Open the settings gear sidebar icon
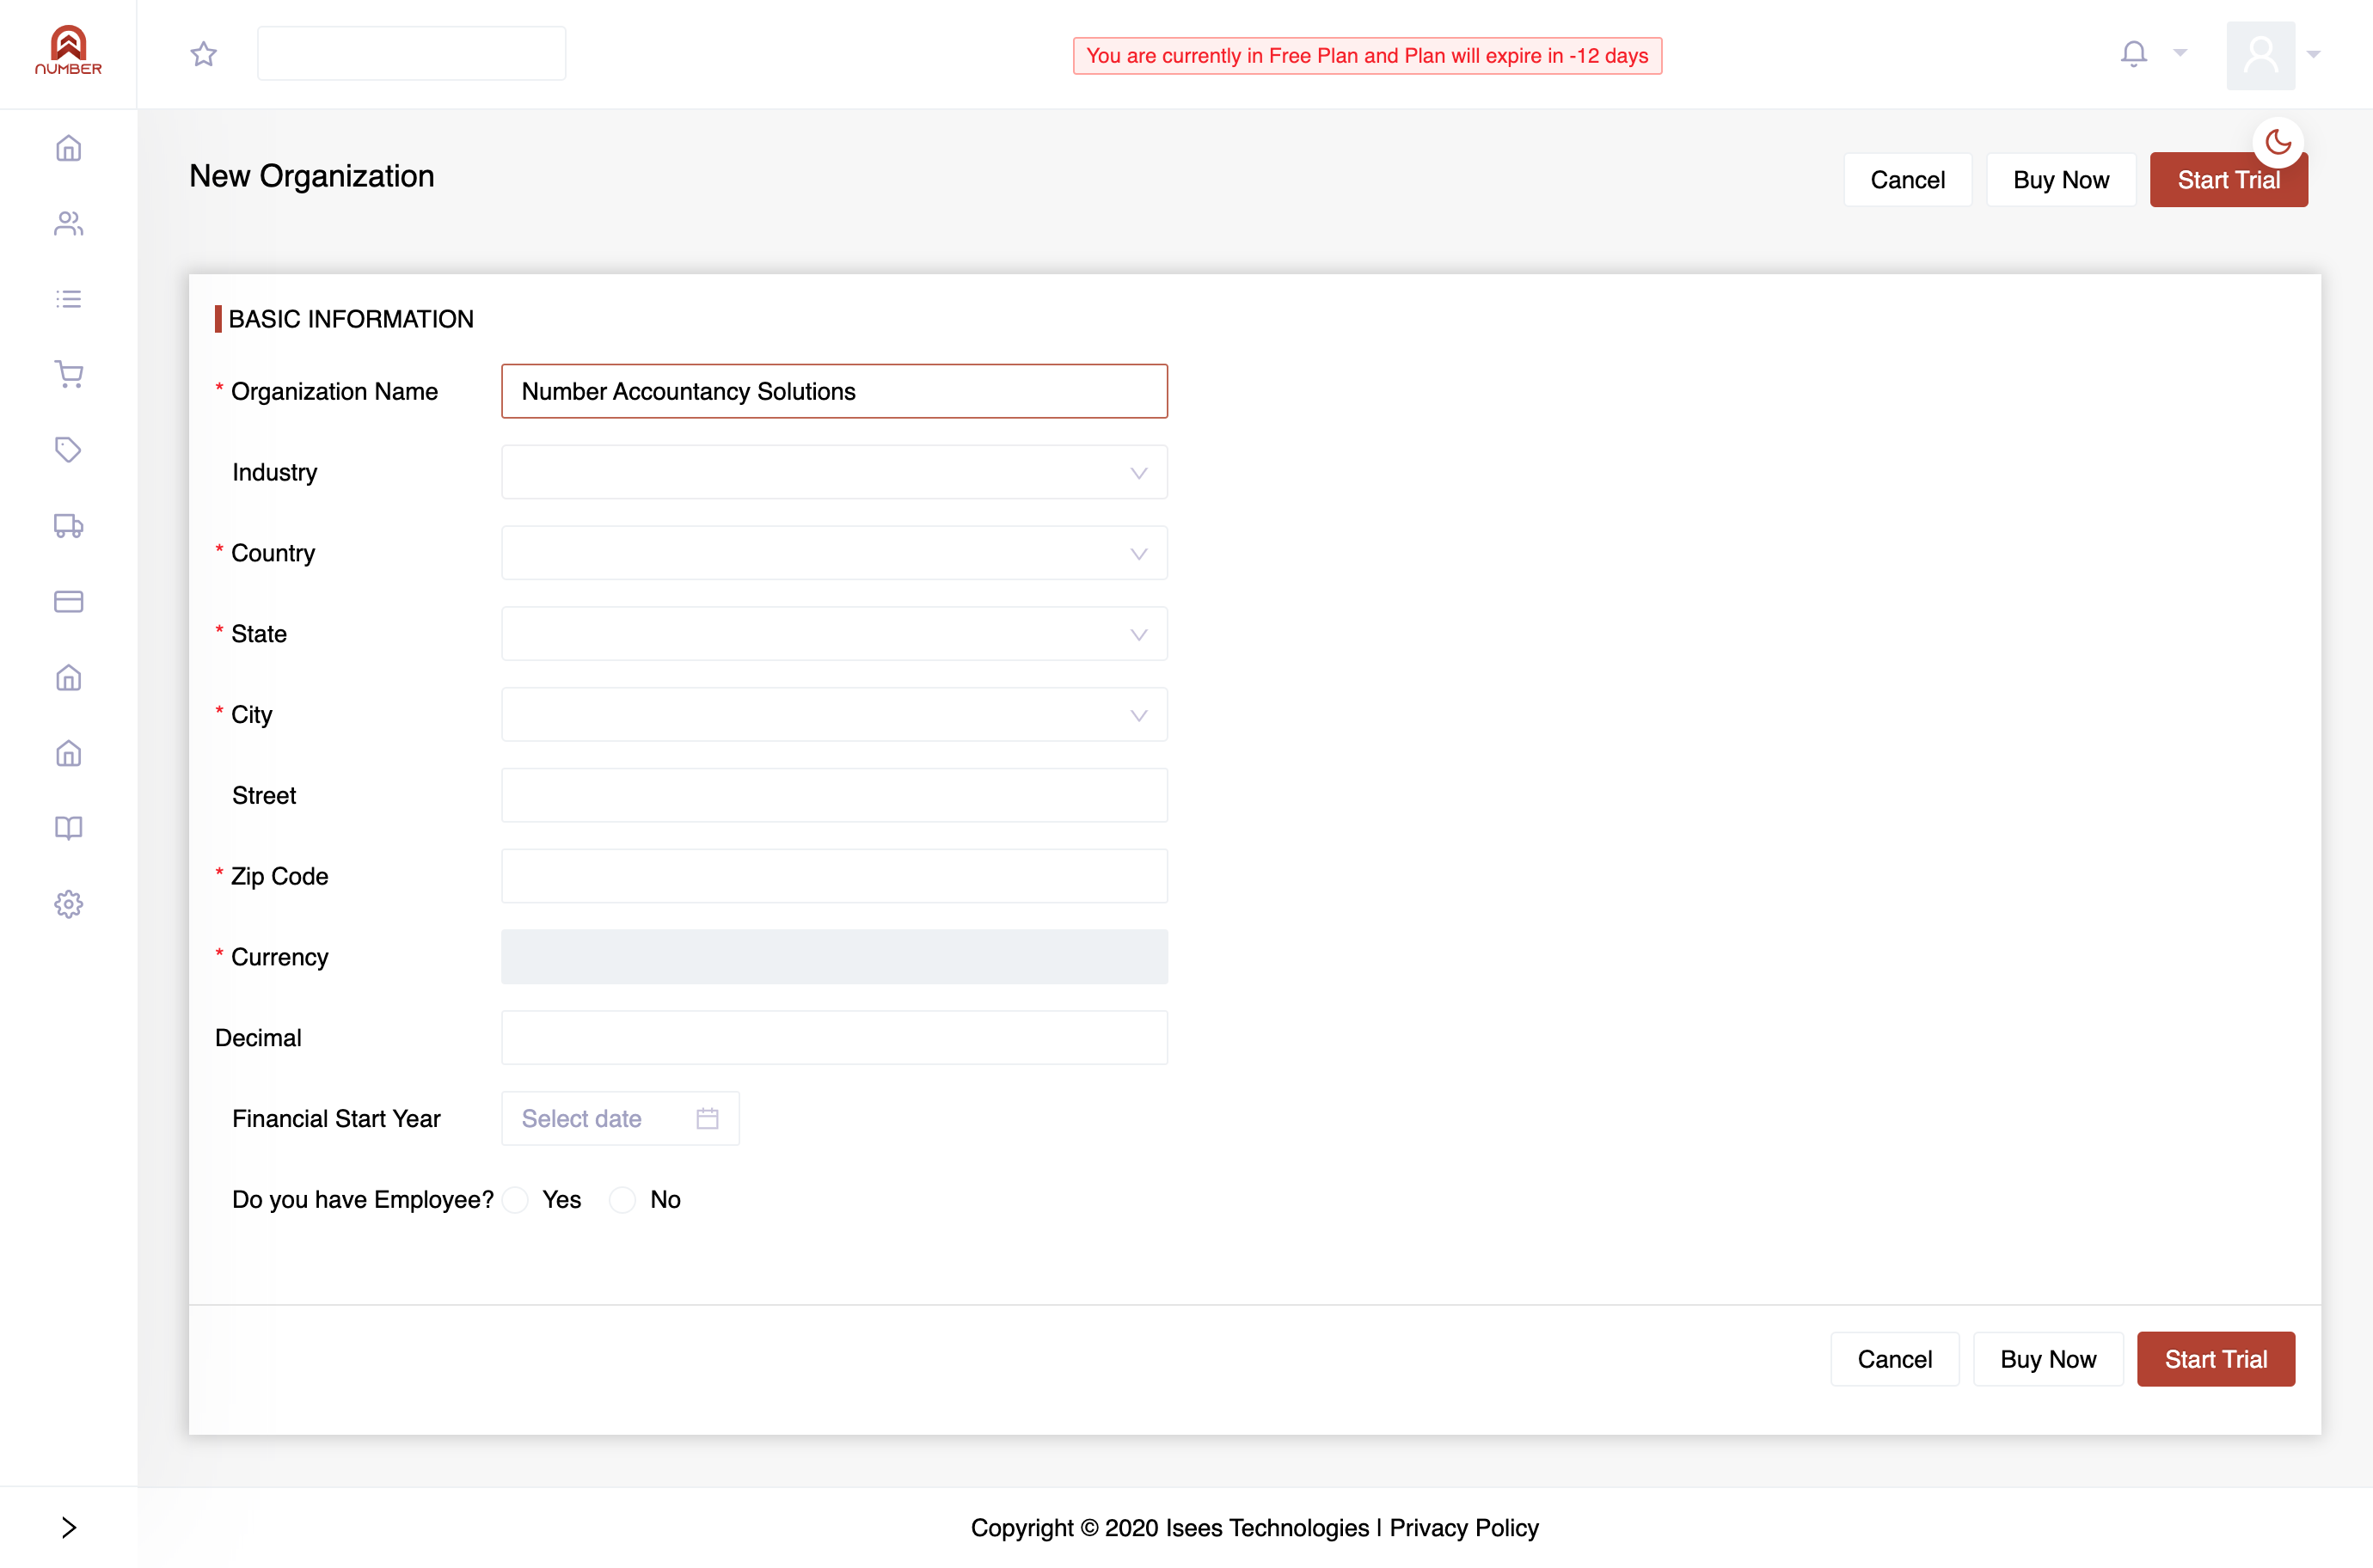Image resolution: width=2373 pixels, height=1568 pixels. 68,904
